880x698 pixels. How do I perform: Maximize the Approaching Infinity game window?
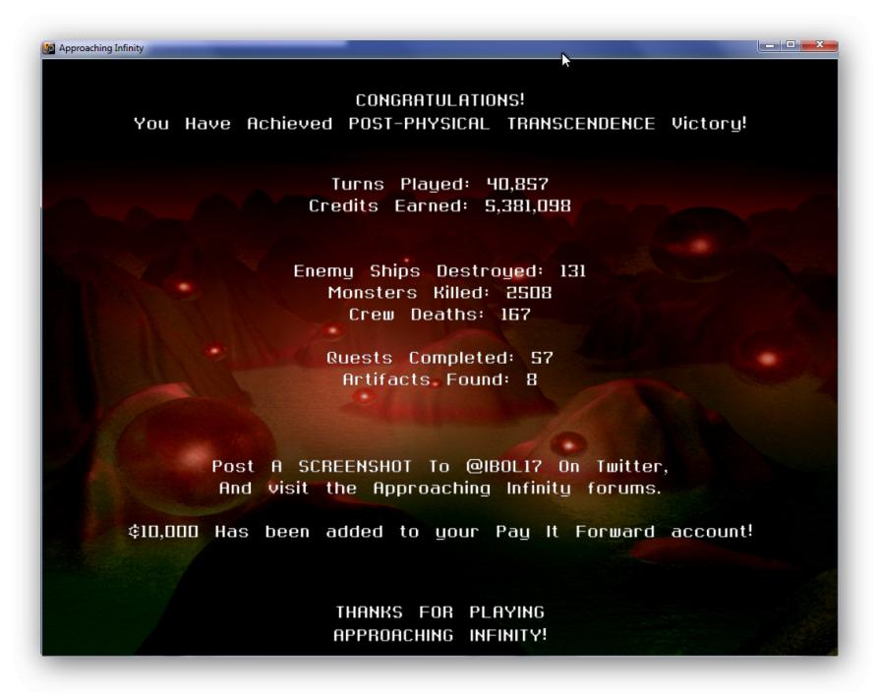pyautogui.click(x=792, y=46)
